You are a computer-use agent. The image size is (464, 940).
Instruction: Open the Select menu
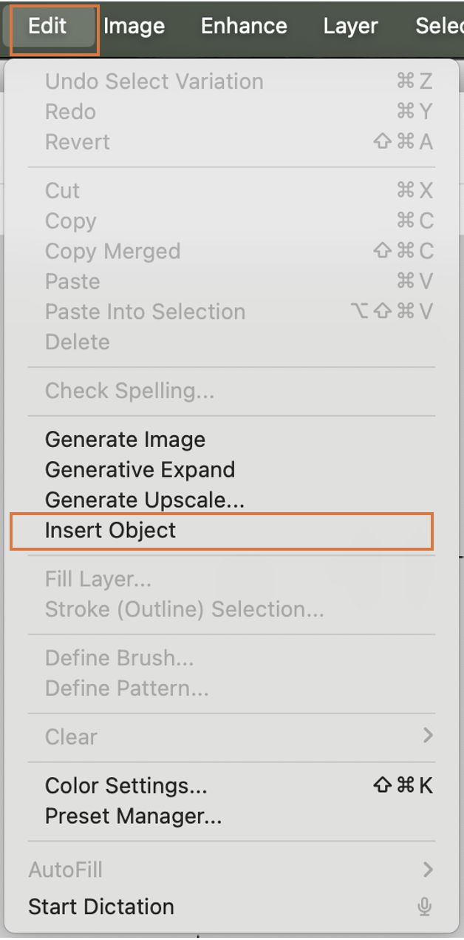click(x=439, y=27)
